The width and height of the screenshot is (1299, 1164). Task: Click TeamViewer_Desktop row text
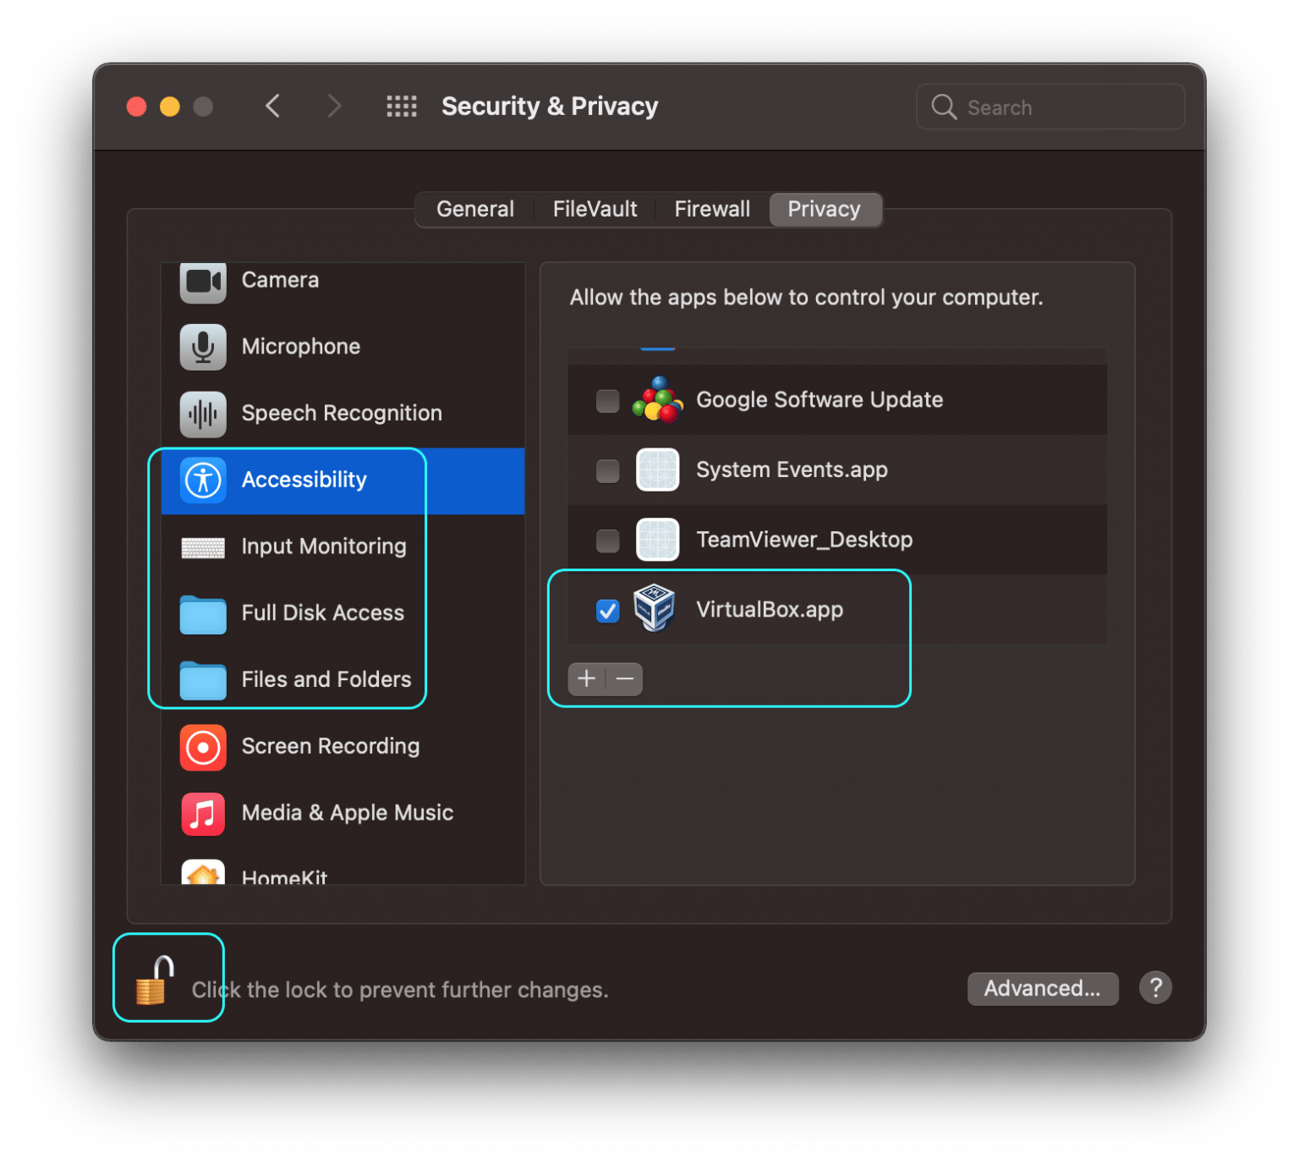coord(804,541)
